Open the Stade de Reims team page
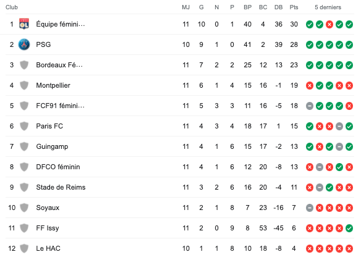The image size is (361, 265). (61, 187)
